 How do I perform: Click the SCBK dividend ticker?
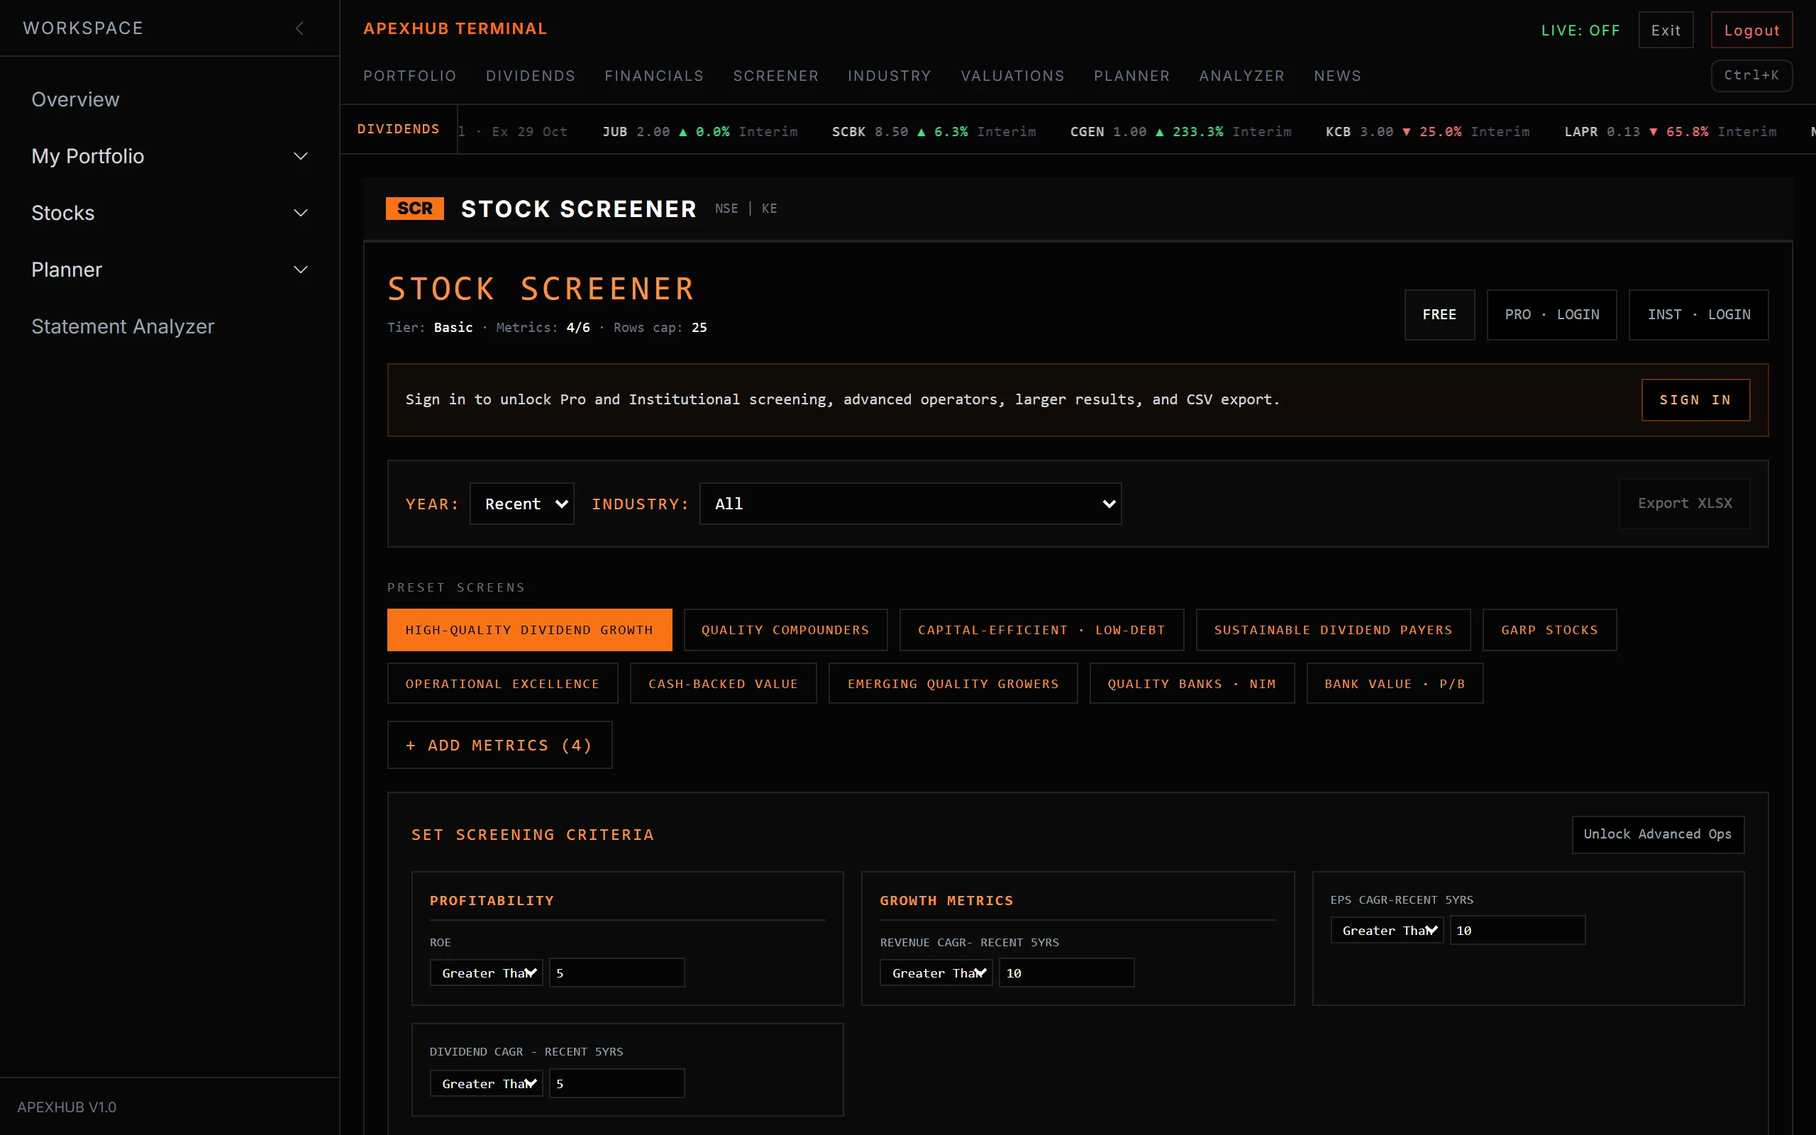(x=934, y=132)
